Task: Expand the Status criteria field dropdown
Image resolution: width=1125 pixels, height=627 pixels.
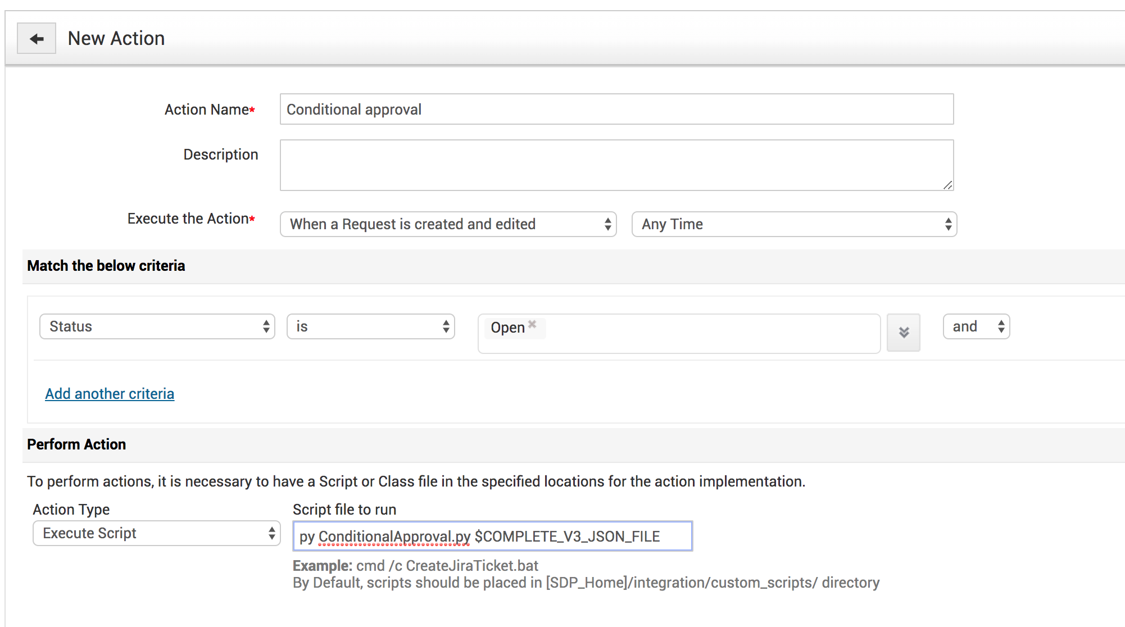Action: point(157,326)
